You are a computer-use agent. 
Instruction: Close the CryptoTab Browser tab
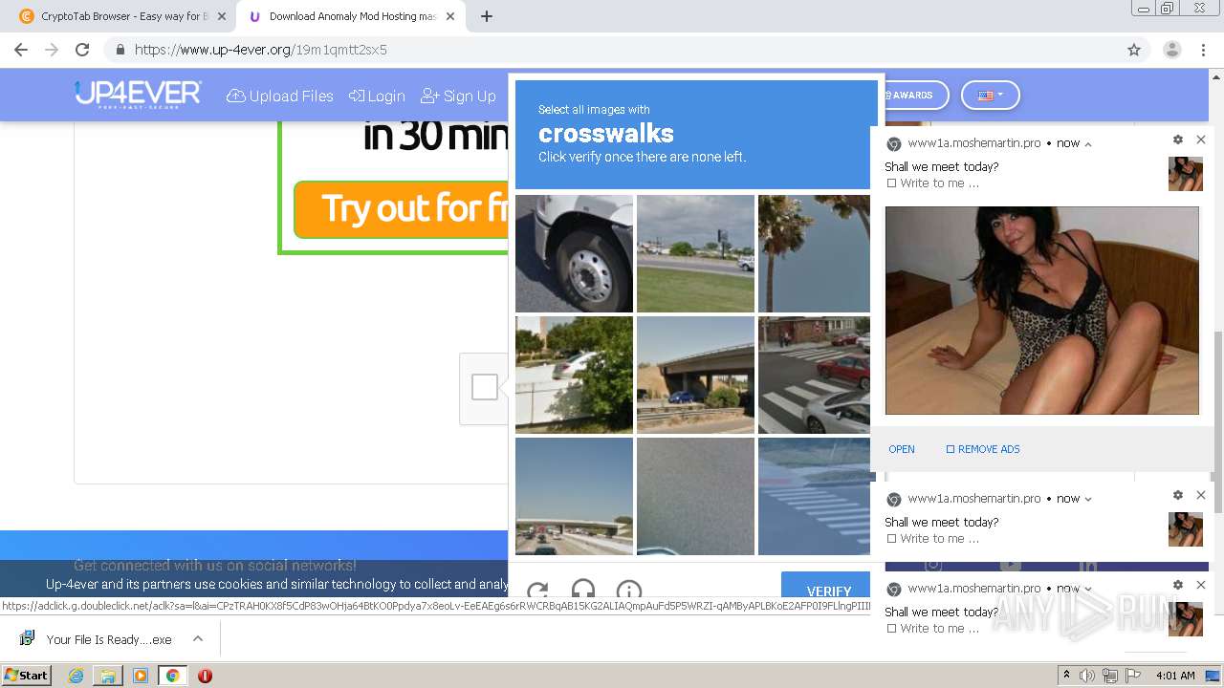click(x=221, y=16)
